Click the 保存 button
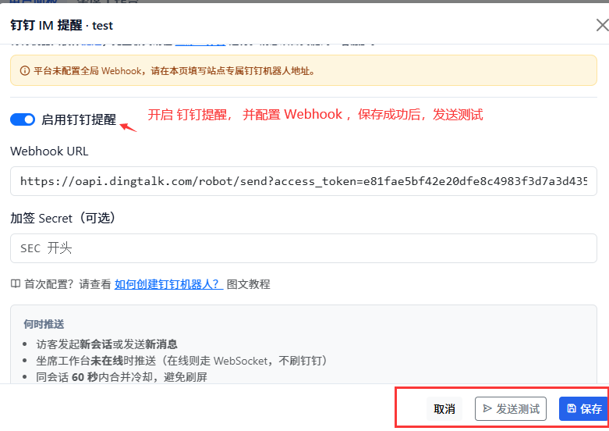 pyautogui.click(x=583, y=409)
